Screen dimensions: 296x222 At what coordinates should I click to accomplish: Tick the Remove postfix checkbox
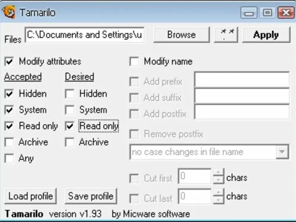point(134,134)
